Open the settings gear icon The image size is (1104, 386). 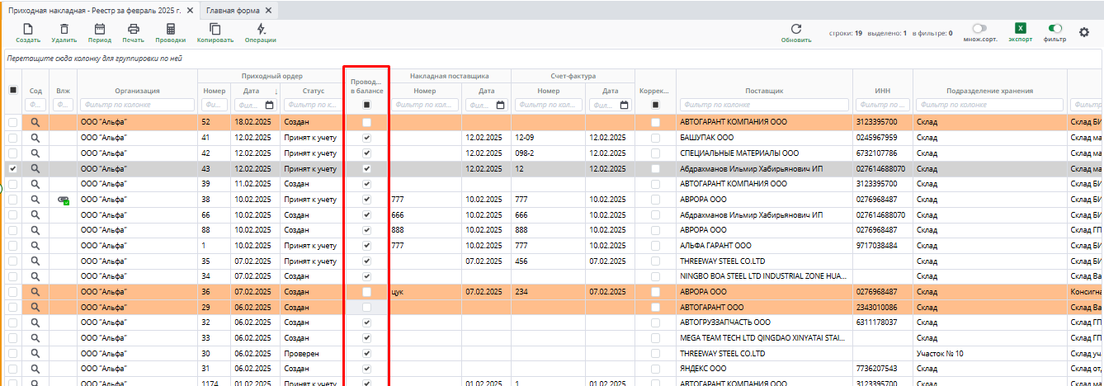click(x=1084, y=32)
